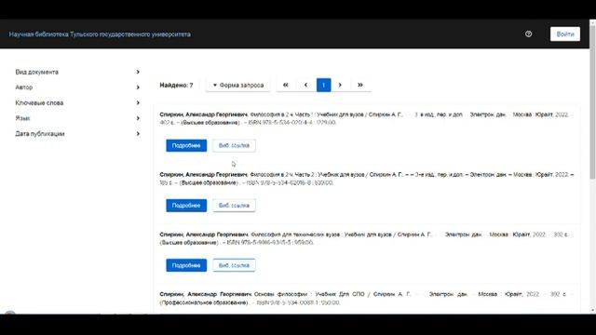Open the Научная библиотека Тульского государственного университета link

[100, 34]
